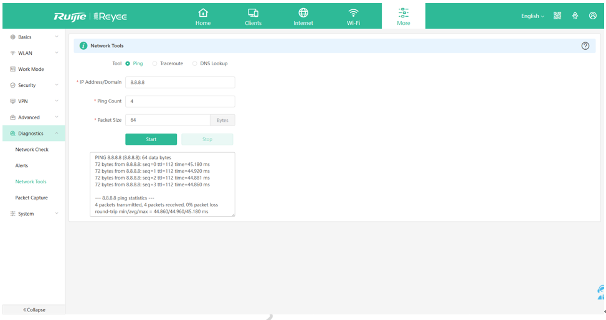Open Wi-Fi settings icon
606x320 pixels.
(x=353, y=13)
